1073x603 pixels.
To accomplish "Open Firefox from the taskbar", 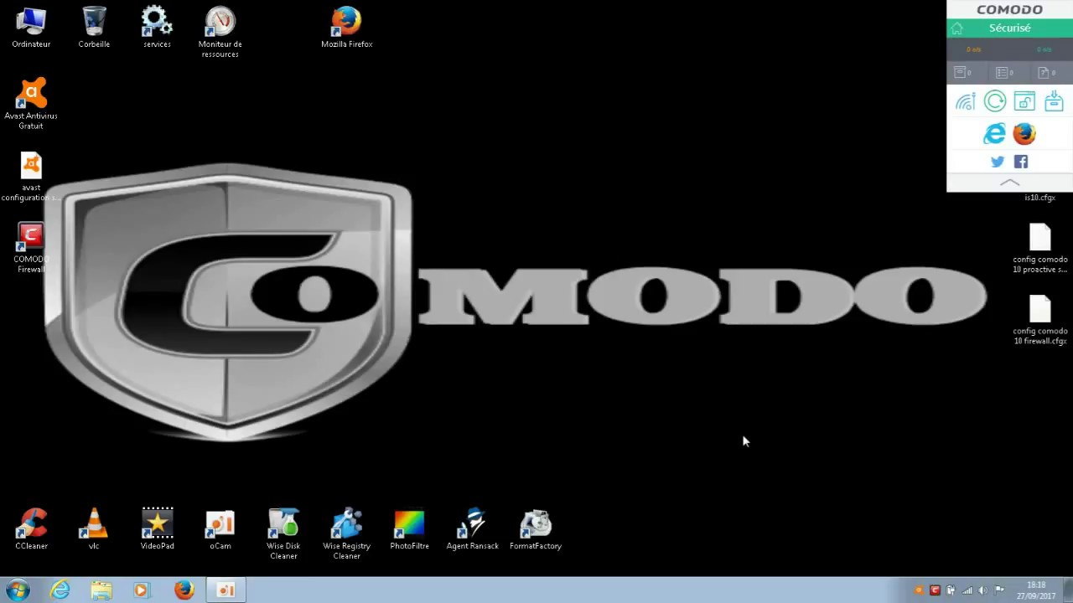I will tap(184, 590).
